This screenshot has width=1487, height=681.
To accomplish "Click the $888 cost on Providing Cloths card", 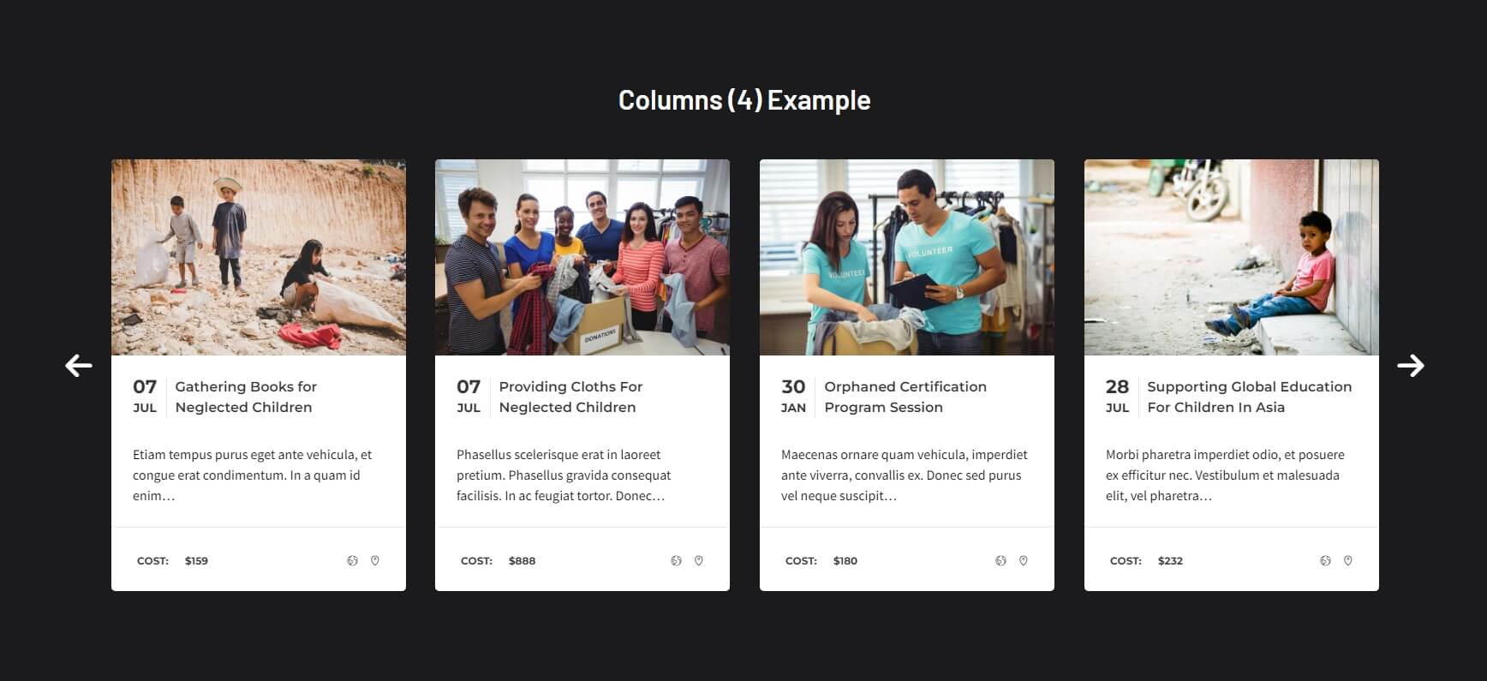I will click(x=522, y=561).
